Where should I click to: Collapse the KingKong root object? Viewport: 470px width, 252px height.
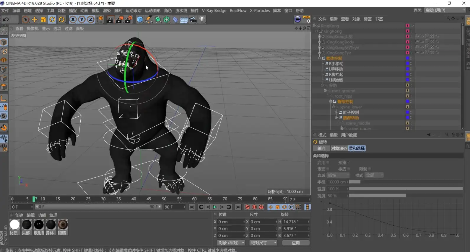coord(314,26)
